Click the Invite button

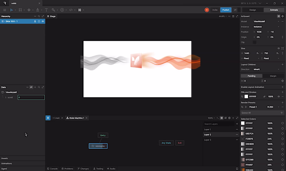click(x=215, y=10)
